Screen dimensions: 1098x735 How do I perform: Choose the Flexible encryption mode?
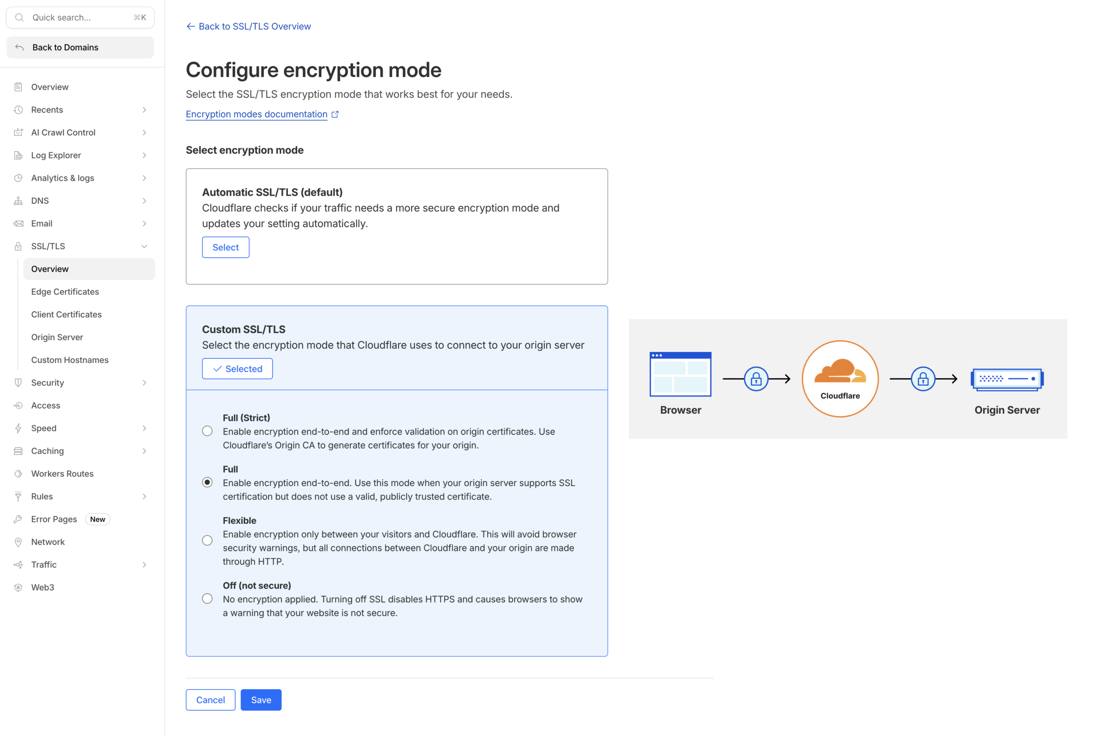pyautogui.click(x=207, y=540)
